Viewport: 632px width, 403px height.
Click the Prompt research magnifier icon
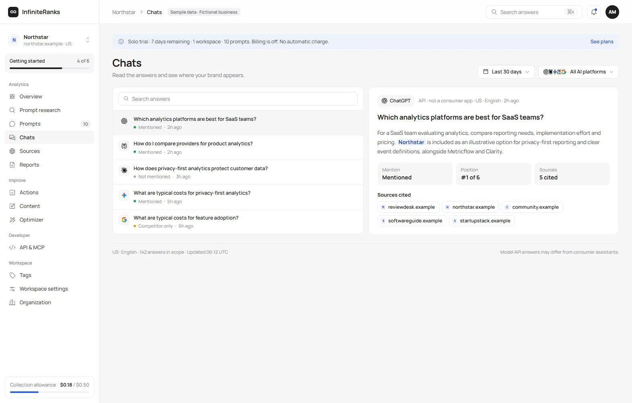tap(12, 110)
